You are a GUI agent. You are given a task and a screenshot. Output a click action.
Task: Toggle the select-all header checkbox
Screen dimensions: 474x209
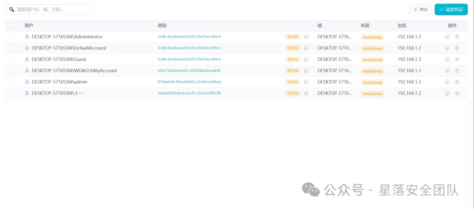point(11,26)
